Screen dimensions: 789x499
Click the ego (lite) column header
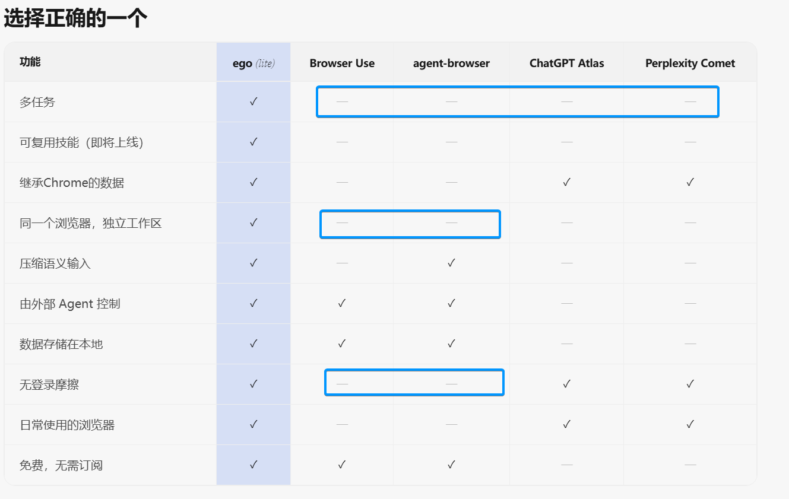tap(254, 63)
